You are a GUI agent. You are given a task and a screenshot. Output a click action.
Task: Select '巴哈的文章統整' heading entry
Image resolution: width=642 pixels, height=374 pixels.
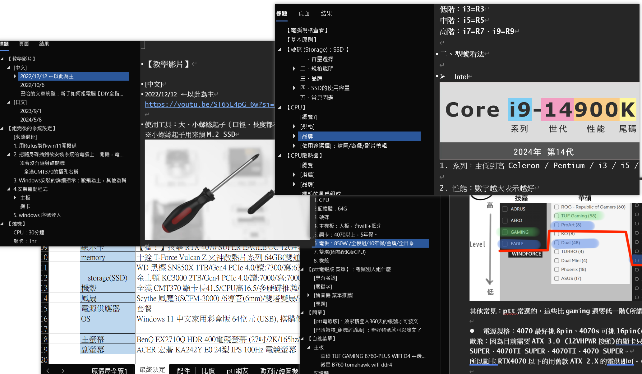click(72, 94)
